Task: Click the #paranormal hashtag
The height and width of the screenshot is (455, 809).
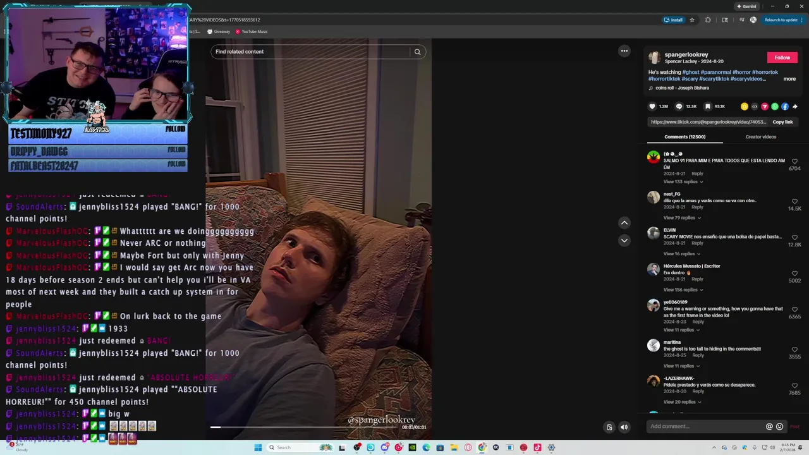Action: click(715, 72)
